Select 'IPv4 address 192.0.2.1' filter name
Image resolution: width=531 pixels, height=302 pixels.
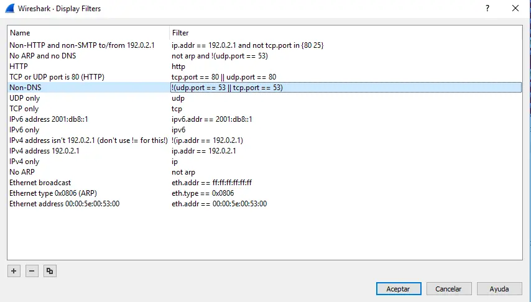(x=44, y=150)
